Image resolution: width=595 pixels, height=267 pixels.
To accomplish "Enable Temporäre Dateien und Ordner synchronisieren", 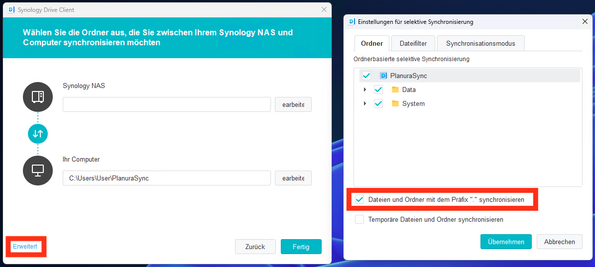I will click(x=359, y=219).
